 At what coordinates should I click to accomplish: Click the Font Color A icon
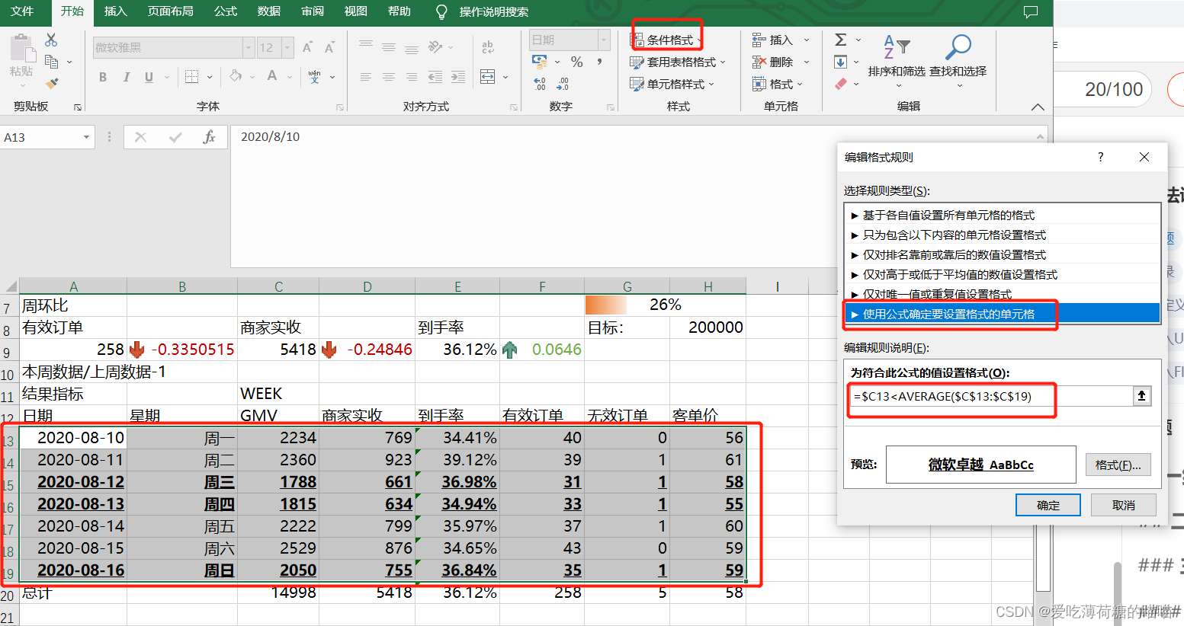272,76
